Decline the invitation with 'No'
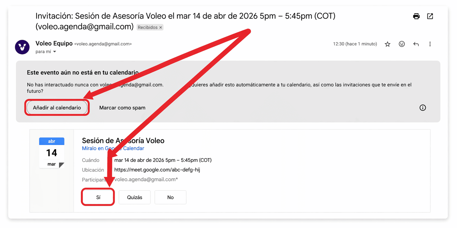The height and width of the screenshot is (228, 457). click(x=170, y=197)
